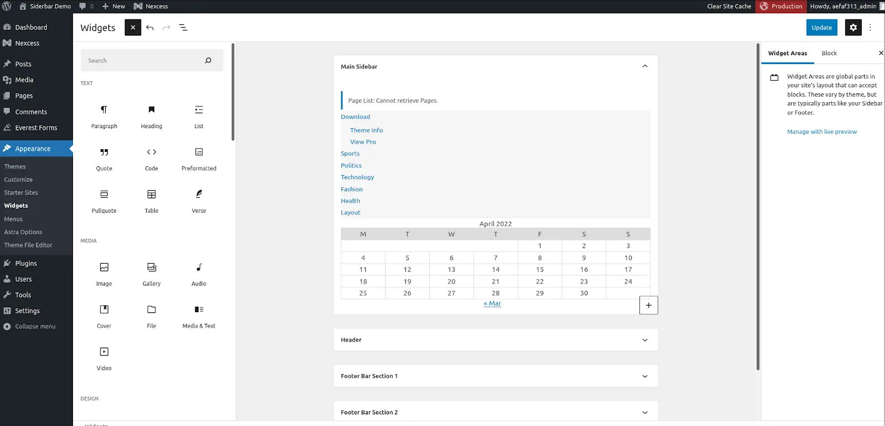Choose the Gallery block

pyautogui.click(x=152, y=274)
